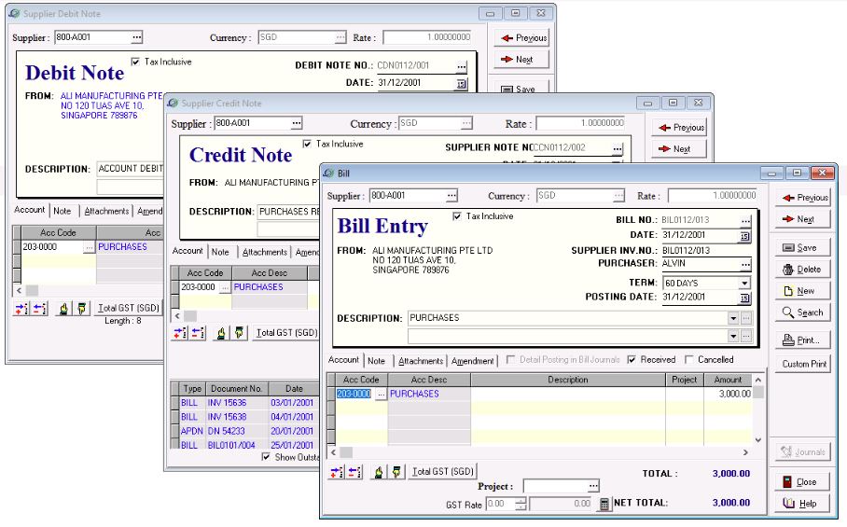Click move up hand icon in Credit Note window
Image resolution: width=847 pixels, height=527 pixels.
coord(221,333)
